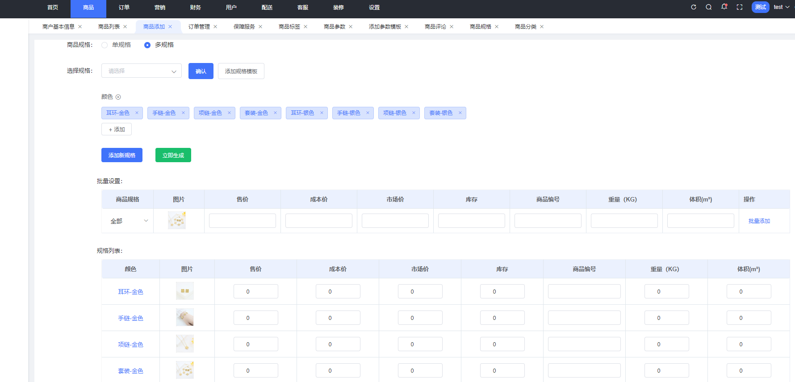
Task: Click the 套装-金色 row image thumbnail
Action: (x=185, y=370)
